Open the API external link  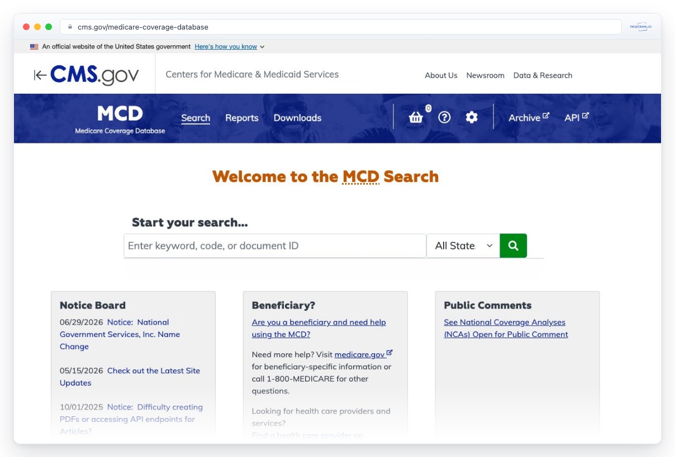click(577, 118)
